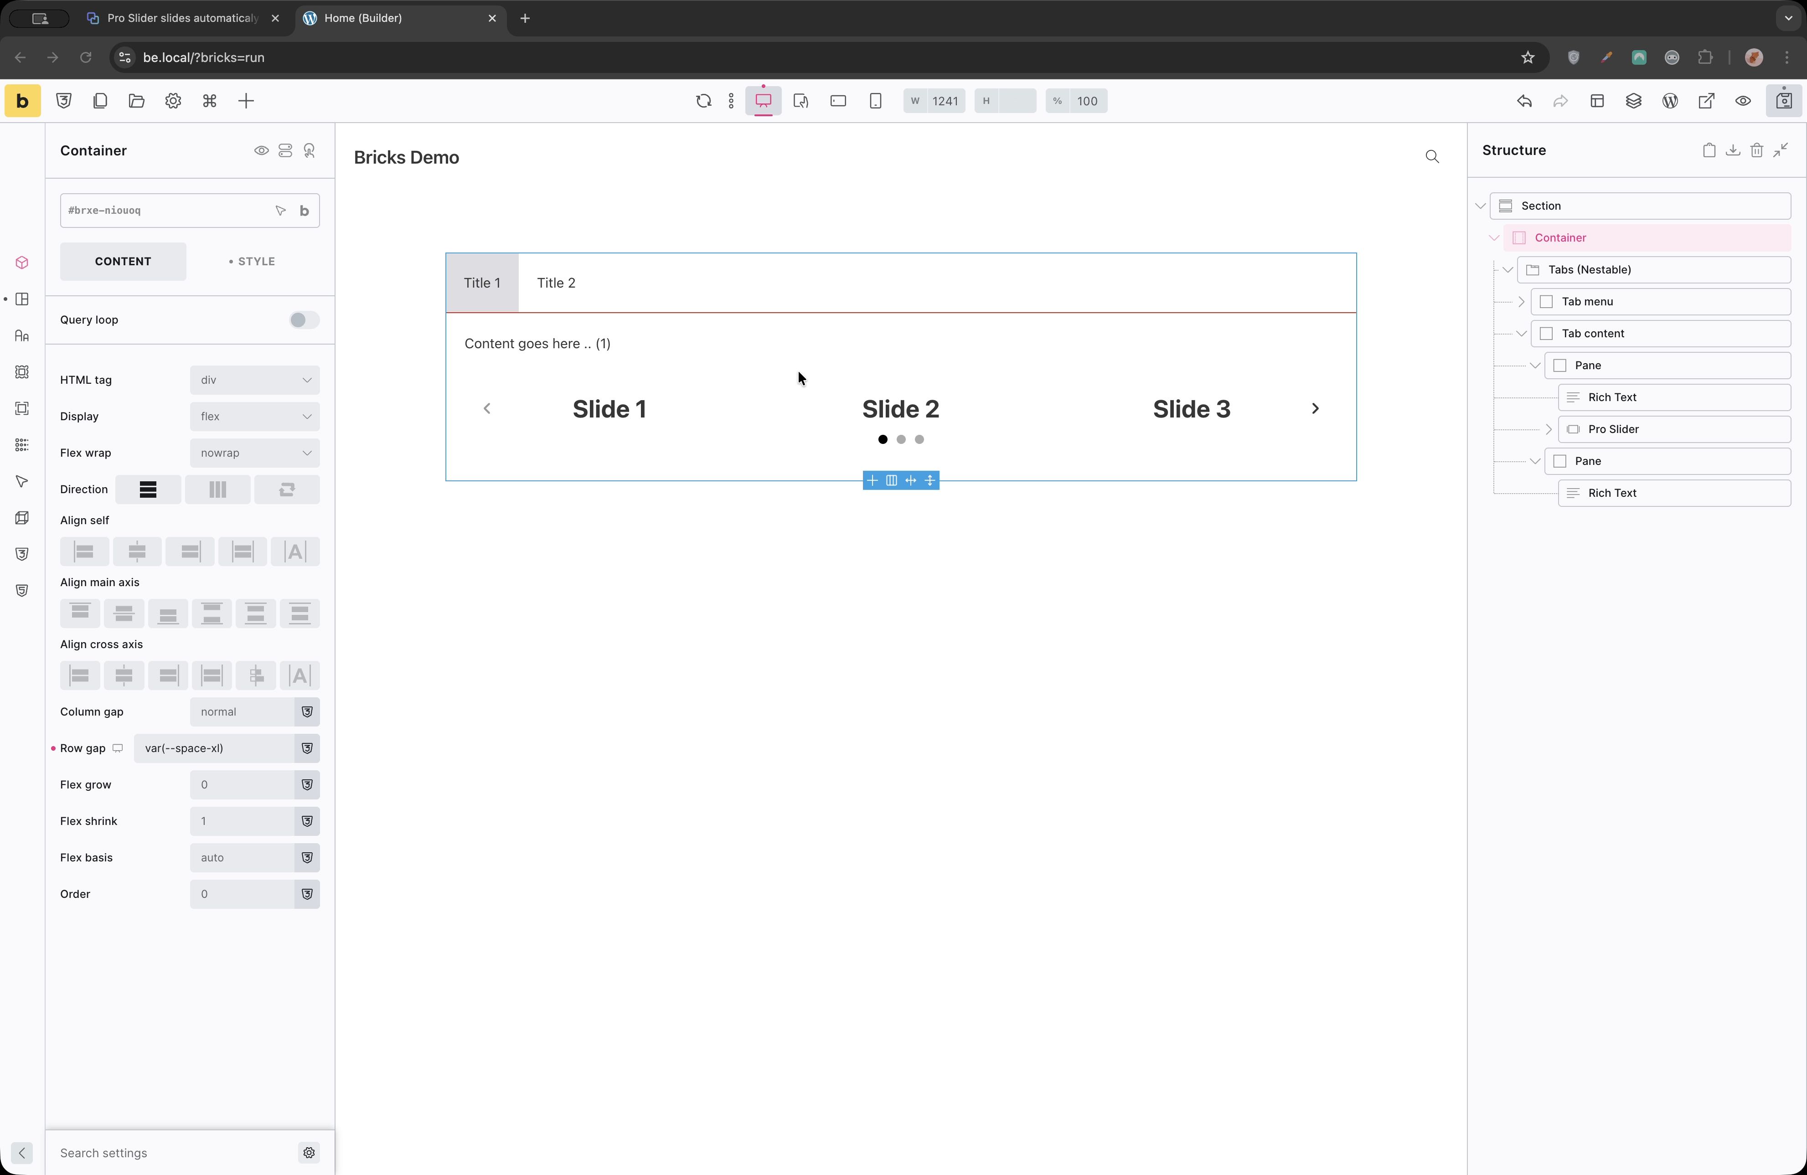Image resolution: width=1807 pixels, height=1175 pixels.
Task: Collapse the Container tree chevron
Action: click(1494, 237)
